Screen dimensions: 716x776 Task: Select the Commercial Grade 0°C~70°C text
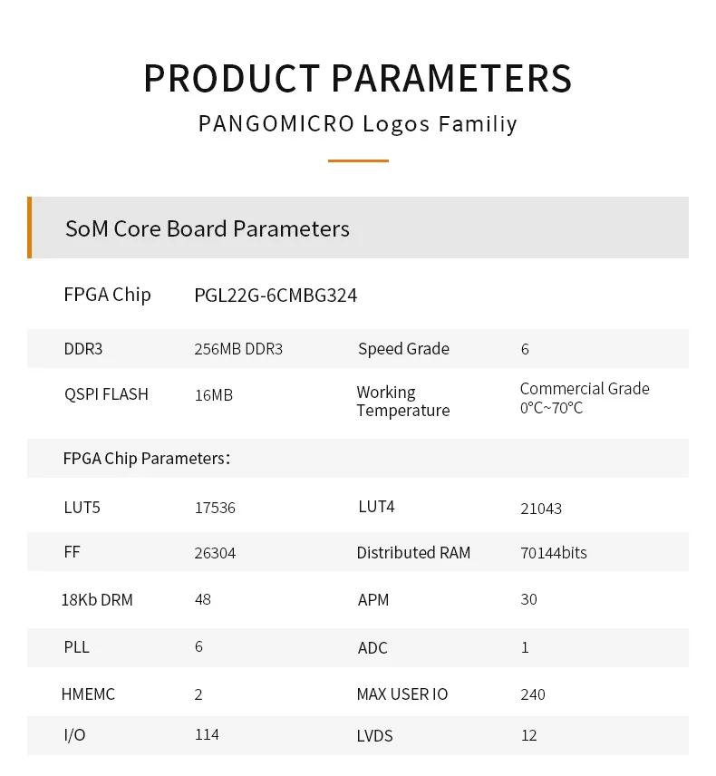click(x=585, y=398)
